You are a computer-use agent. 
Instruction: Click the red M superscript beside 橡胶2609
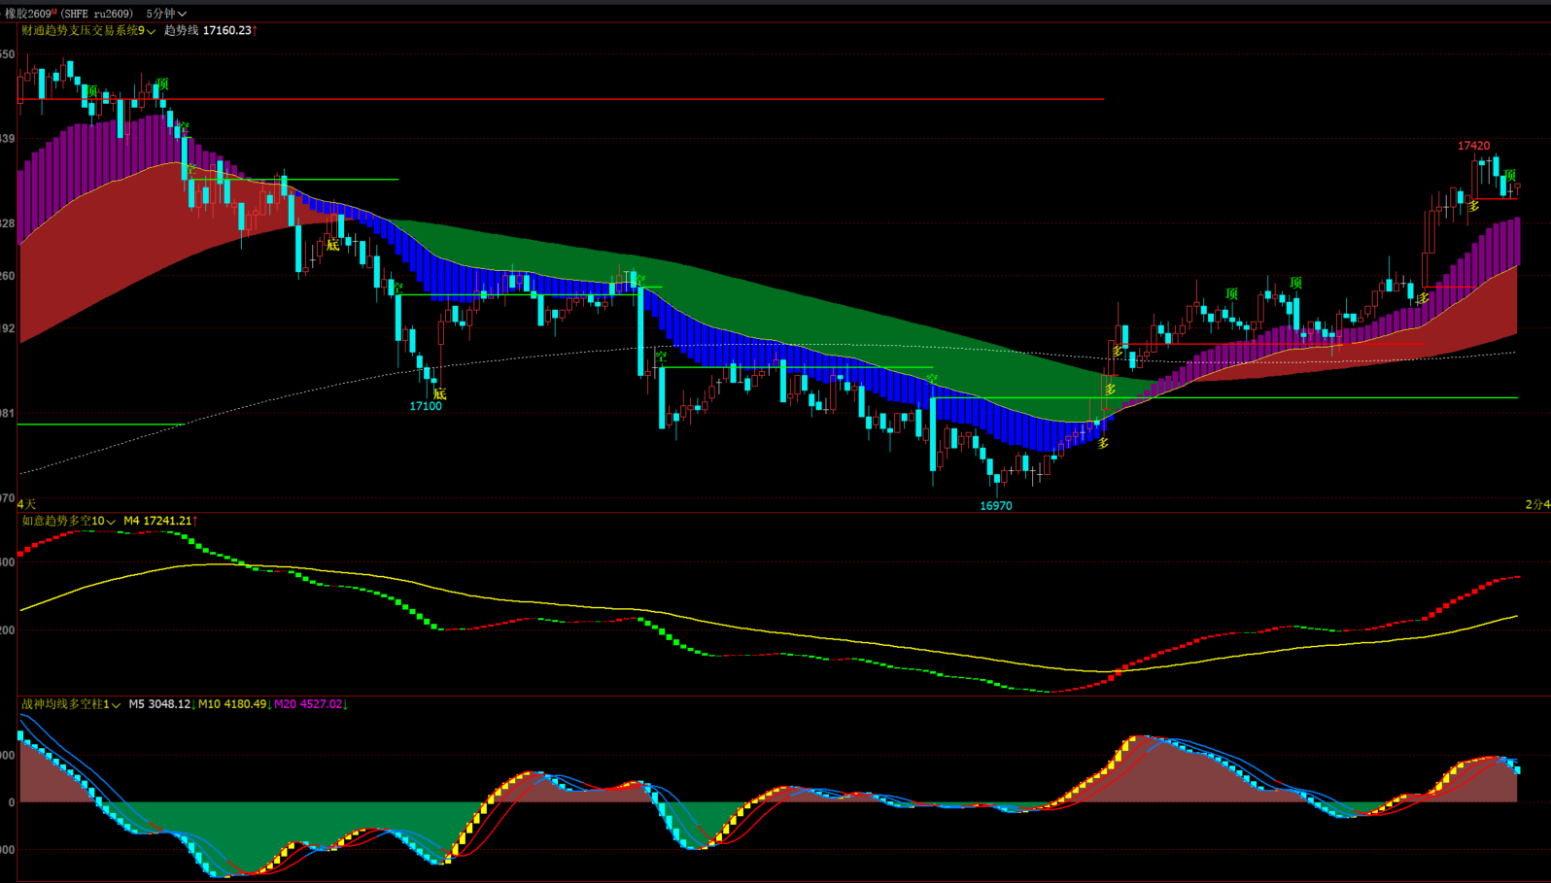click(54, 11)
